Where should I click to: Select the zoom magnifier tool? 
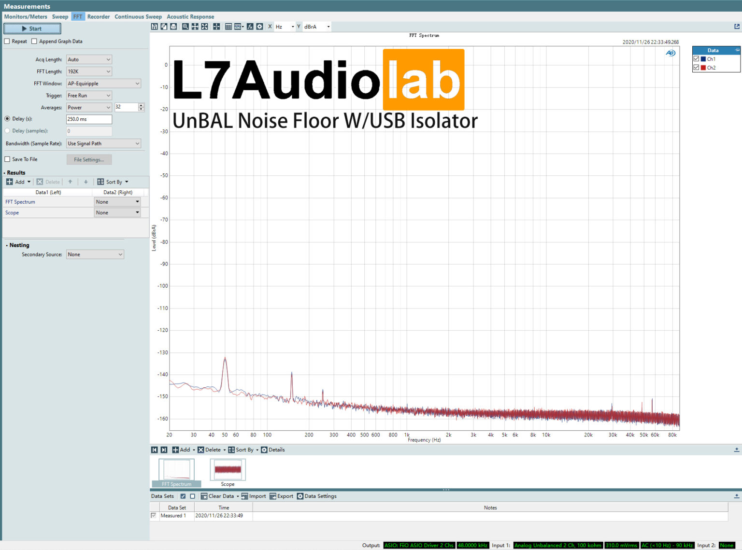[x=185, y=27]
